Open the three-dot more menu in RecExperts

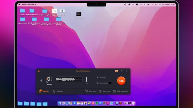coord(127,71)
